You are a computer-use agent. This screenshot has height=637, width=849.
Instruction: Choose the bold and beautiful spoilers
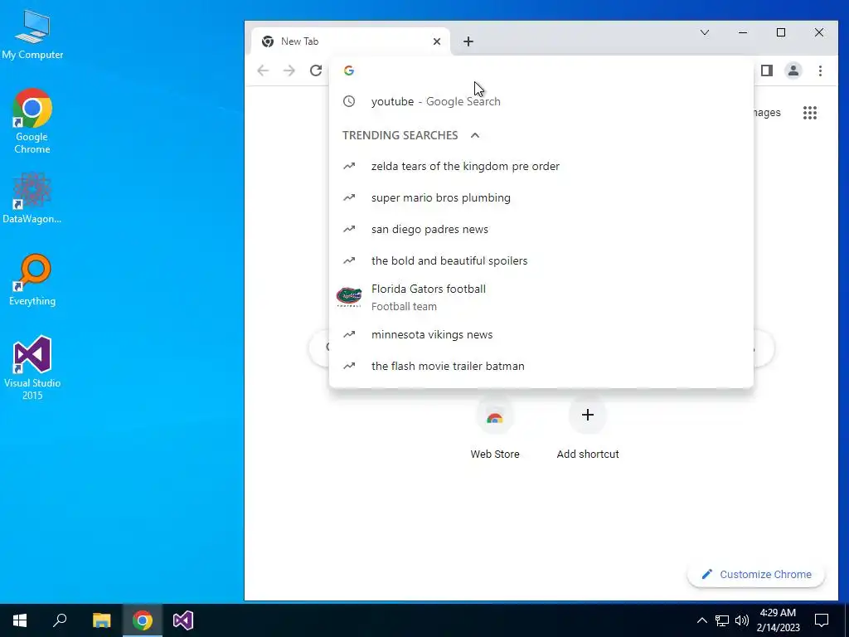pos(541,260)
